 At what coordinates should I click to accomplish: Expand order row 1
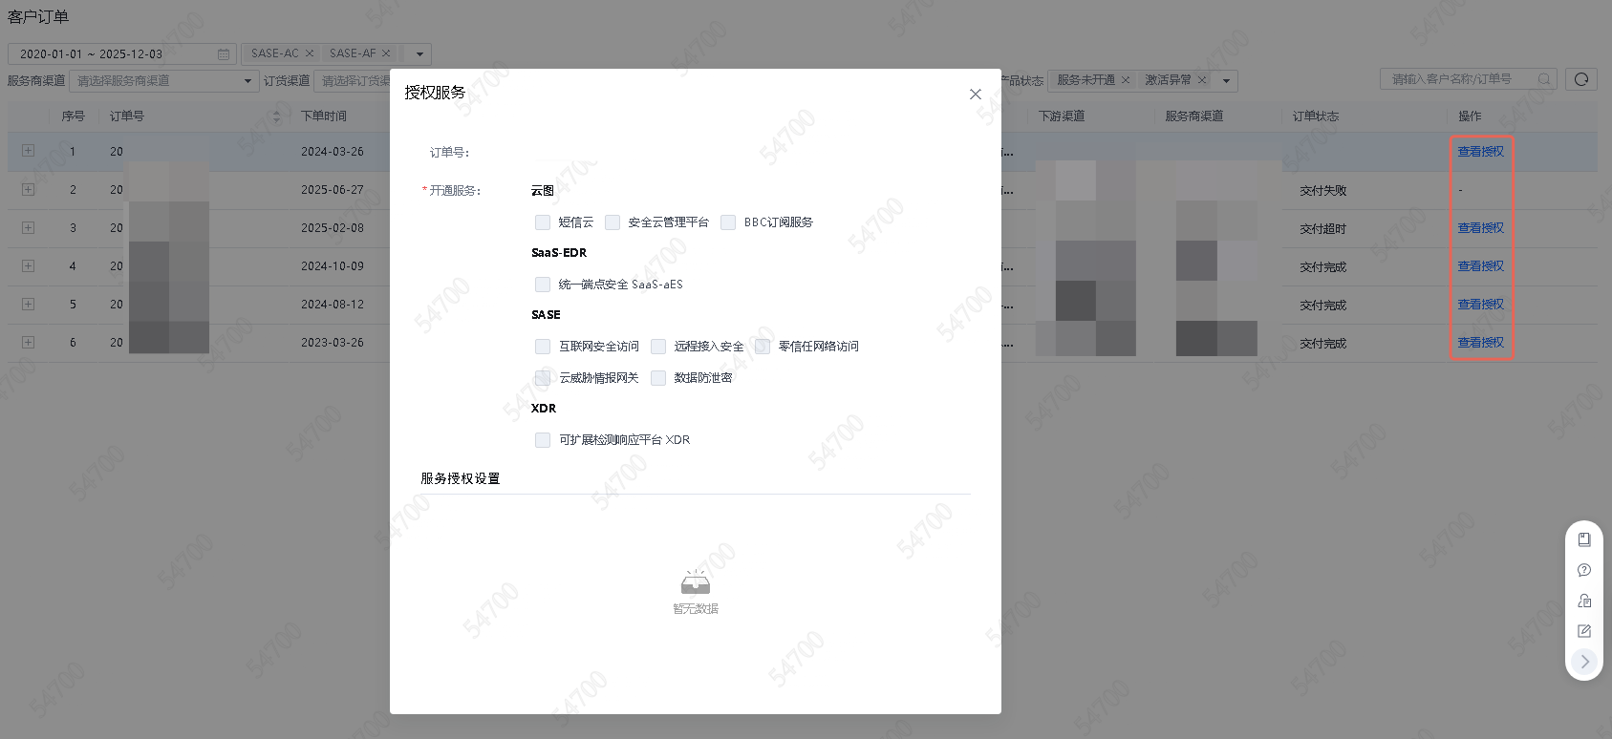pyautogui.click(x=28, y=151)
